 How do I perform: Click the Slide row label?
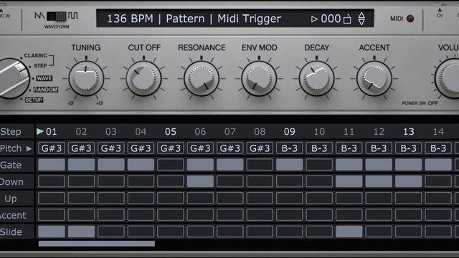11,232
